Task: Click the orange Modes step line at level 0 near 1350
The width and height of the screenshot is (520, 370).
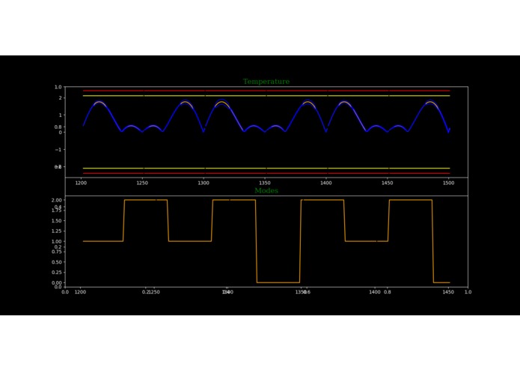Action: [x=278, y=282]
